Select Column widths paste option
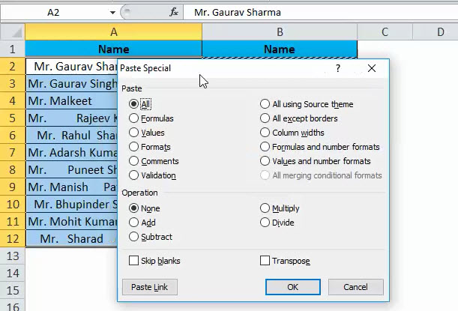 click(265, 133)
